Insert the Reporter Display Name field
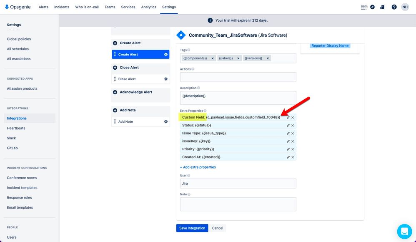Screen dimensions: 416x242 330,46
